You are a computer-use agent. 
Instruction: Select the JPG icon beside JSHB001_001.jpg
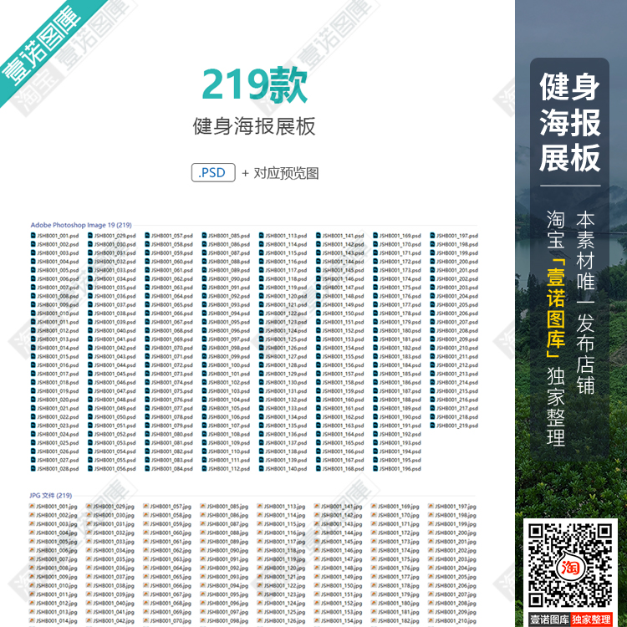pos(32,507)
